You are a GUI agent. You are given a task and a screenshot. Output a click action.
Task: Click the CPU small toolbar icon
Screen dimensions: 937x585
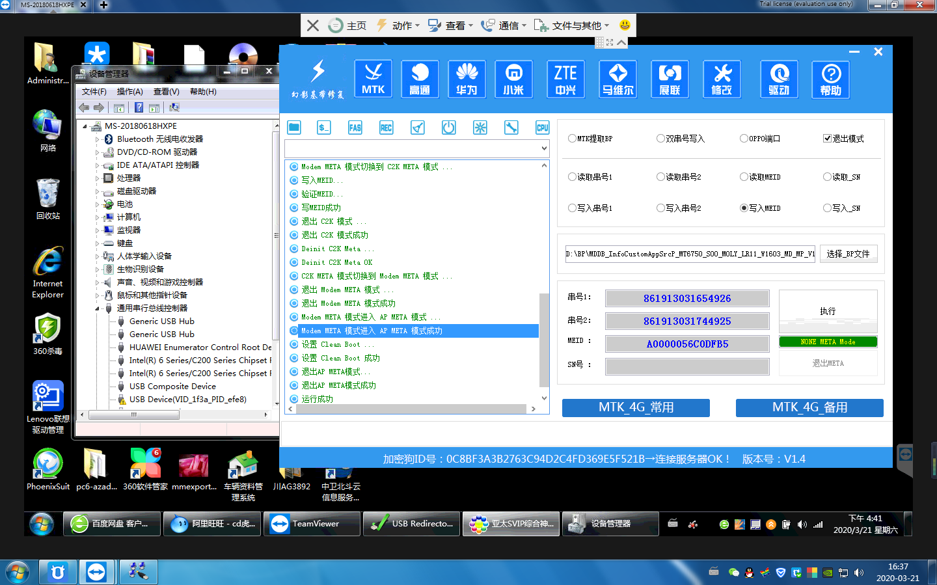(542, 128)
